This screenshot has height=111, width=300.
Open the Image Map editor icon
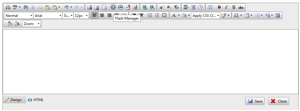[278, 16]
